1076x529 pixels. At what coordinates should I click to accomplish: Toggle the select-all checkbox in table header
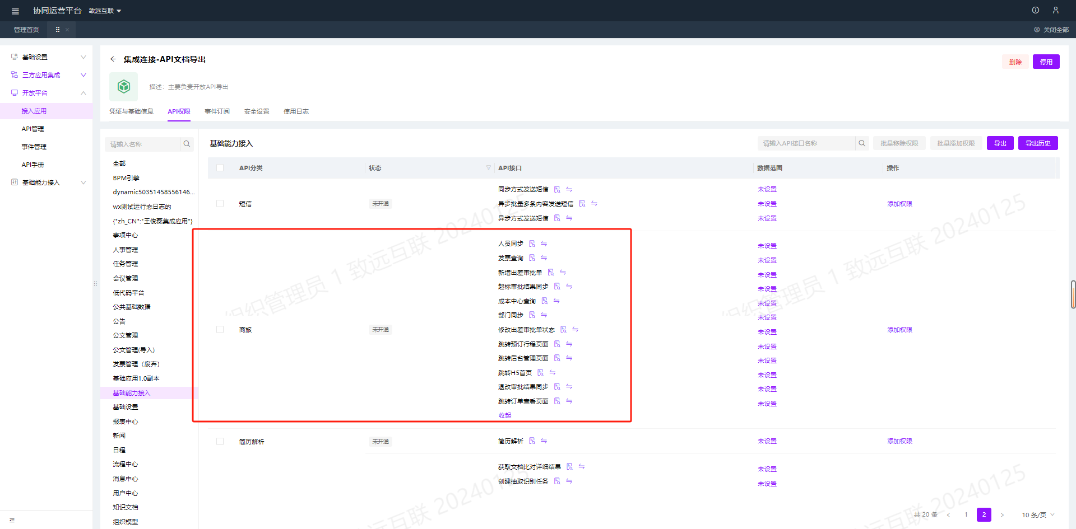click(x=220, y=168)
